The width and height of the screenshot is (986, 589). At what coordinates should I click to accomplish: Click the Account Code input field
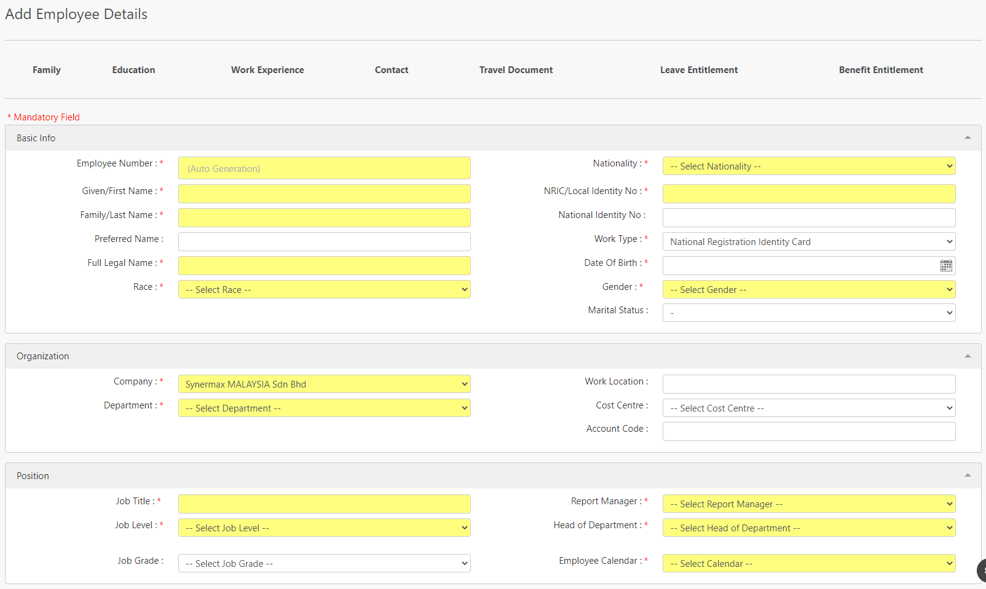tap(809, 431)
